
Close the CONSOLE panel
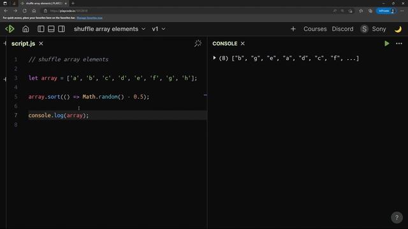[242, 44]
